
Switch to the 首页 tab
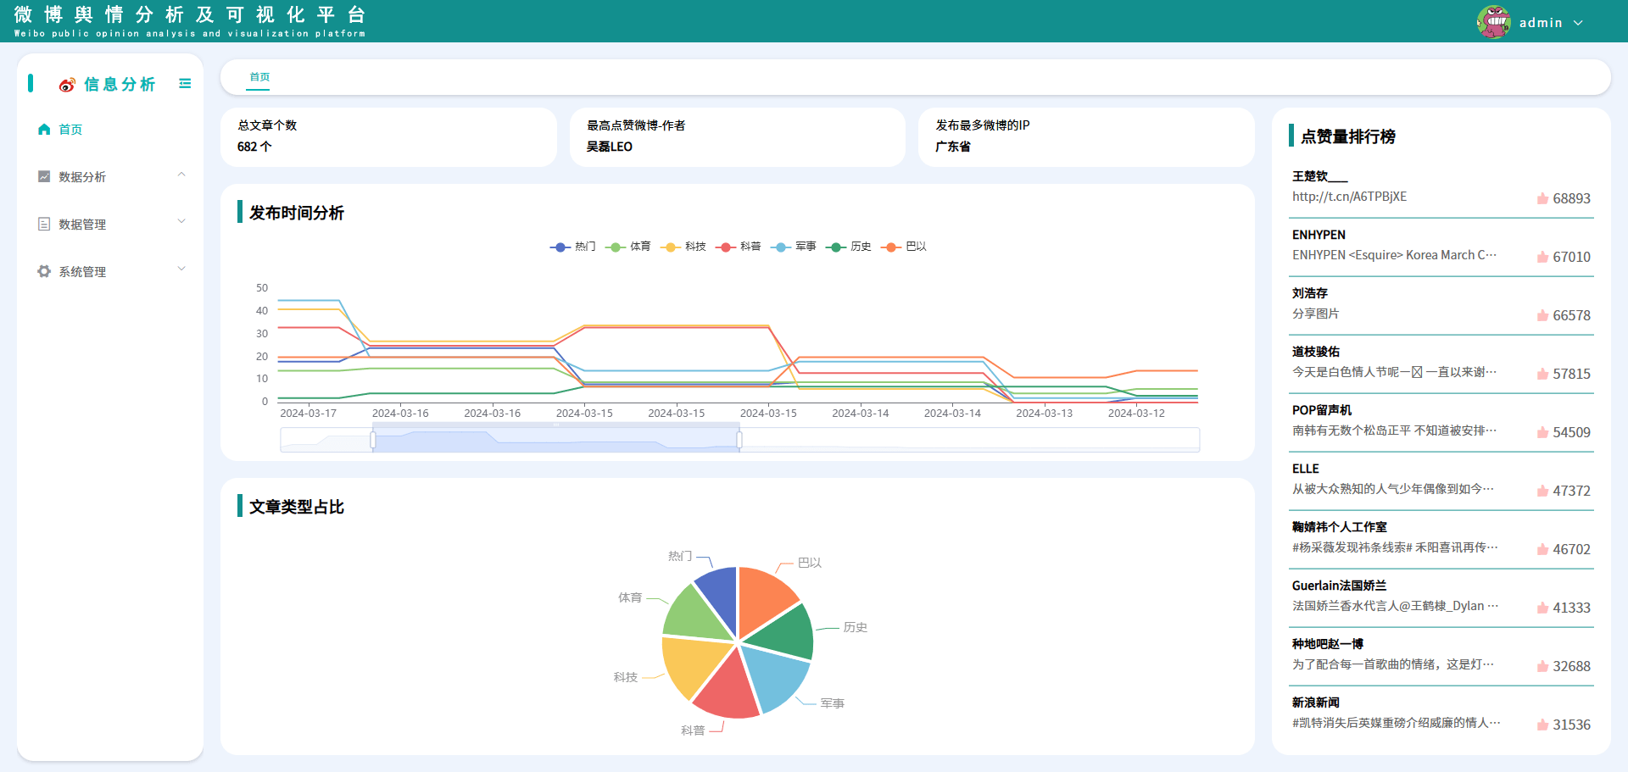coord(259,77)
